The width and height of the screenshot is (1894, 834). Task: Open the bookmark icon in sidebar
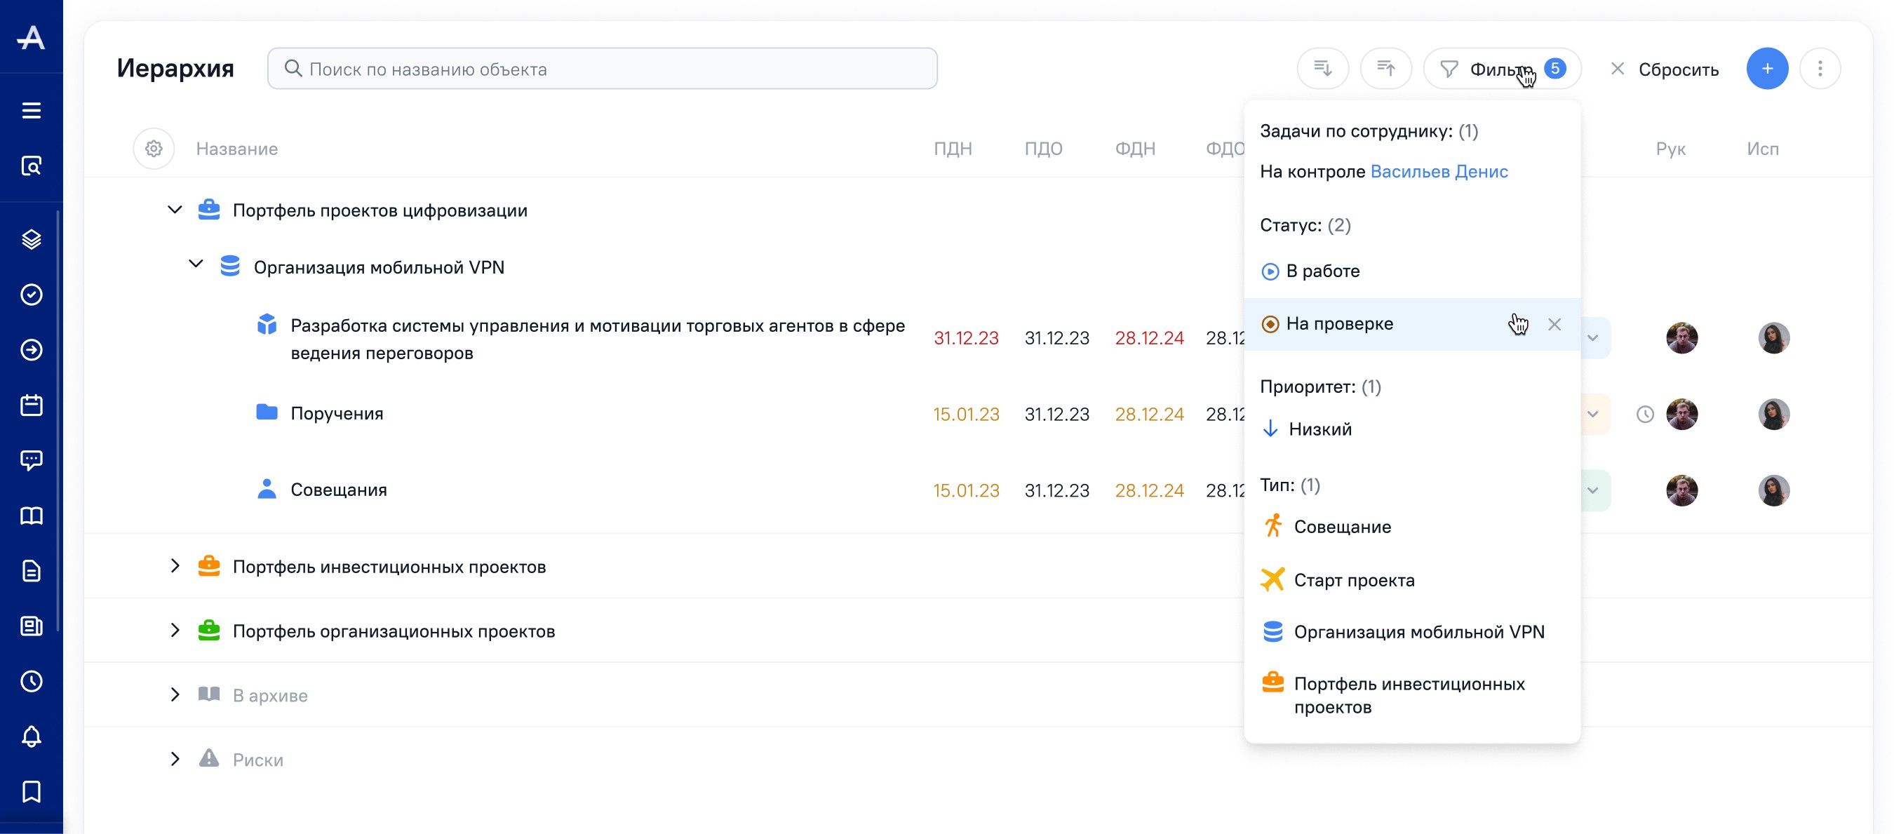31,792
